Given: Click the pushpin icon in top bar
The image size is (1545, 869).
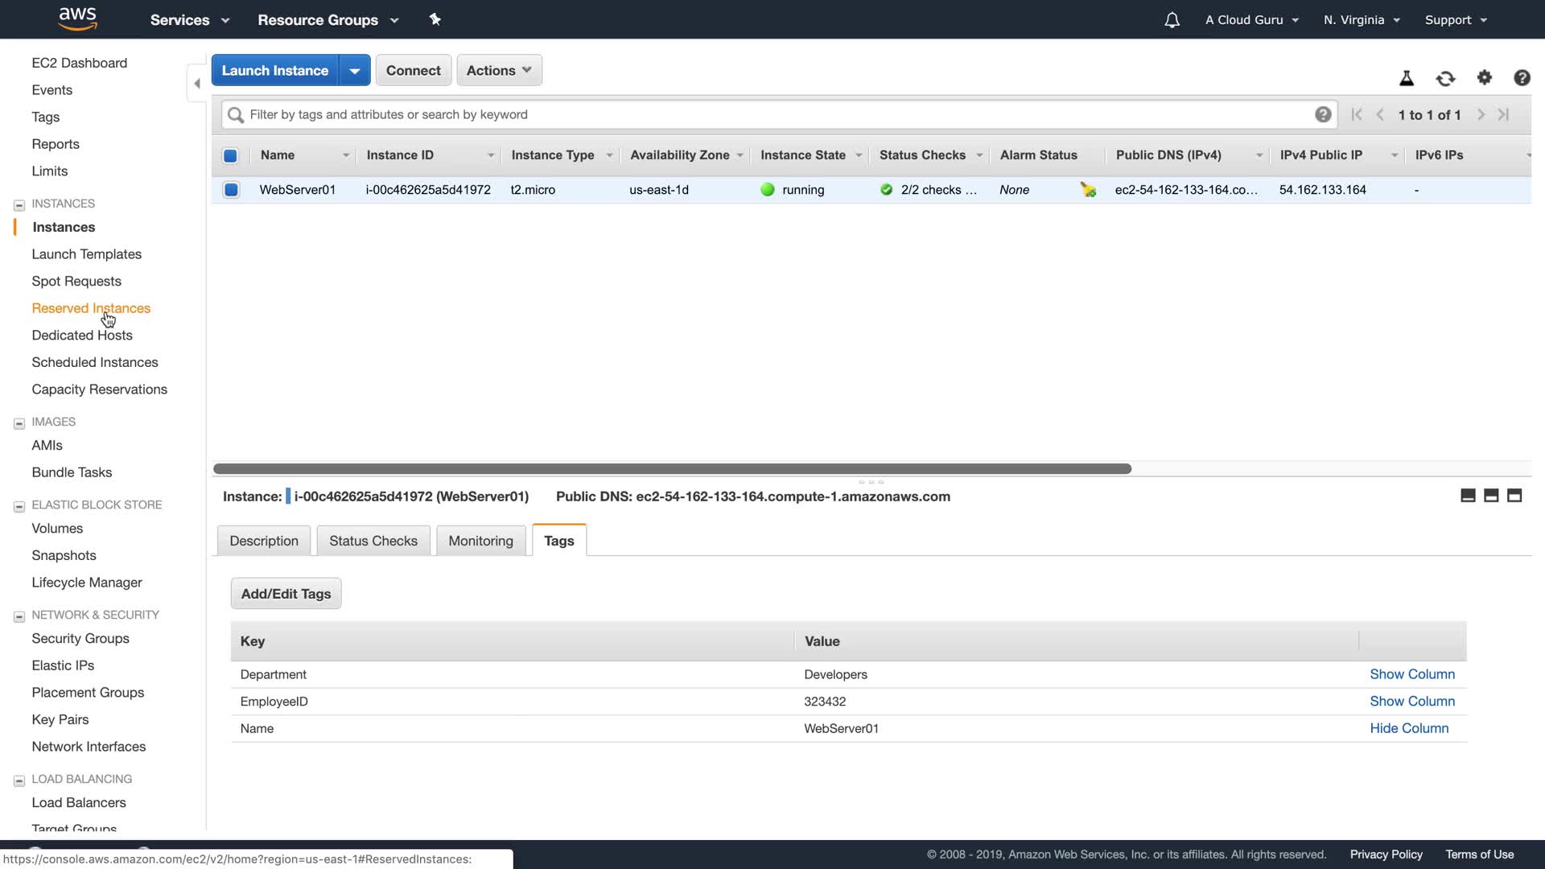Looking at the screenshot, I should 435,19.
